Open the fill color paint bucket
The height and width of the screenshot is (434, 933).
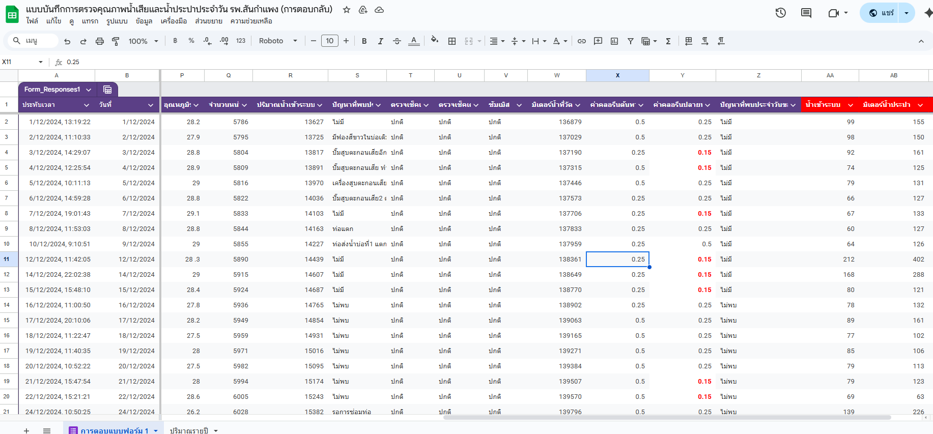point(434,41)
